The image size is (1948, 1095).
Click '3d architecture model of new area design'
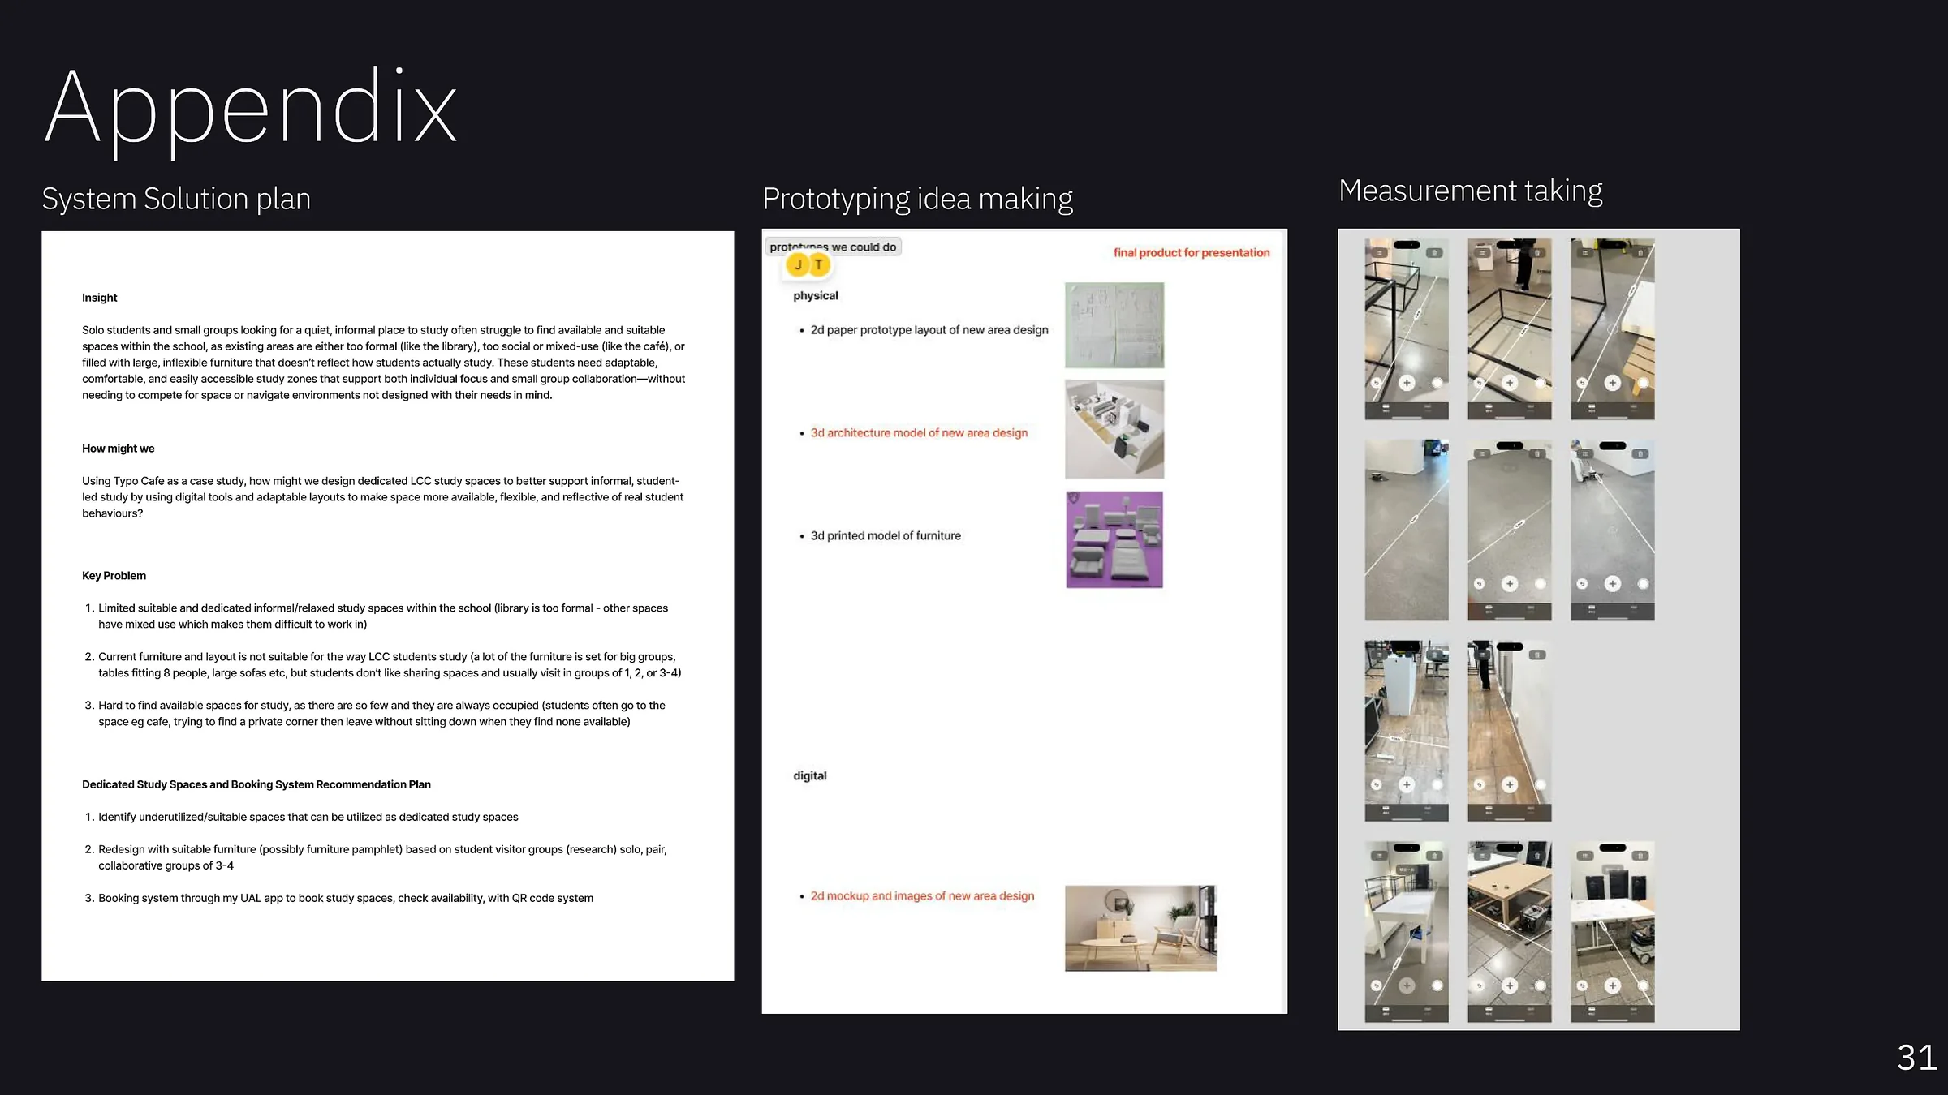919,433
